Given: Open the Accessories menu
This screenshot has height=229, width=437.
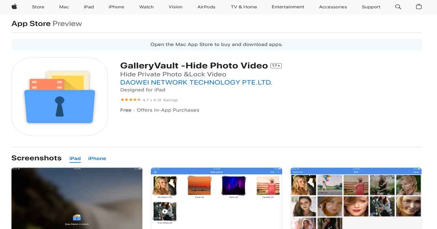Looking at the screenshot, I should [333, 7].
